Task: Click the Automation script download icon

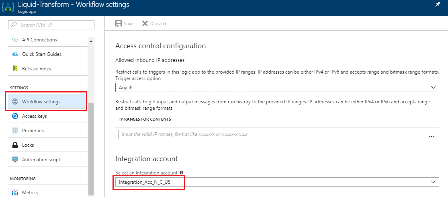Action: coord(15,160)
